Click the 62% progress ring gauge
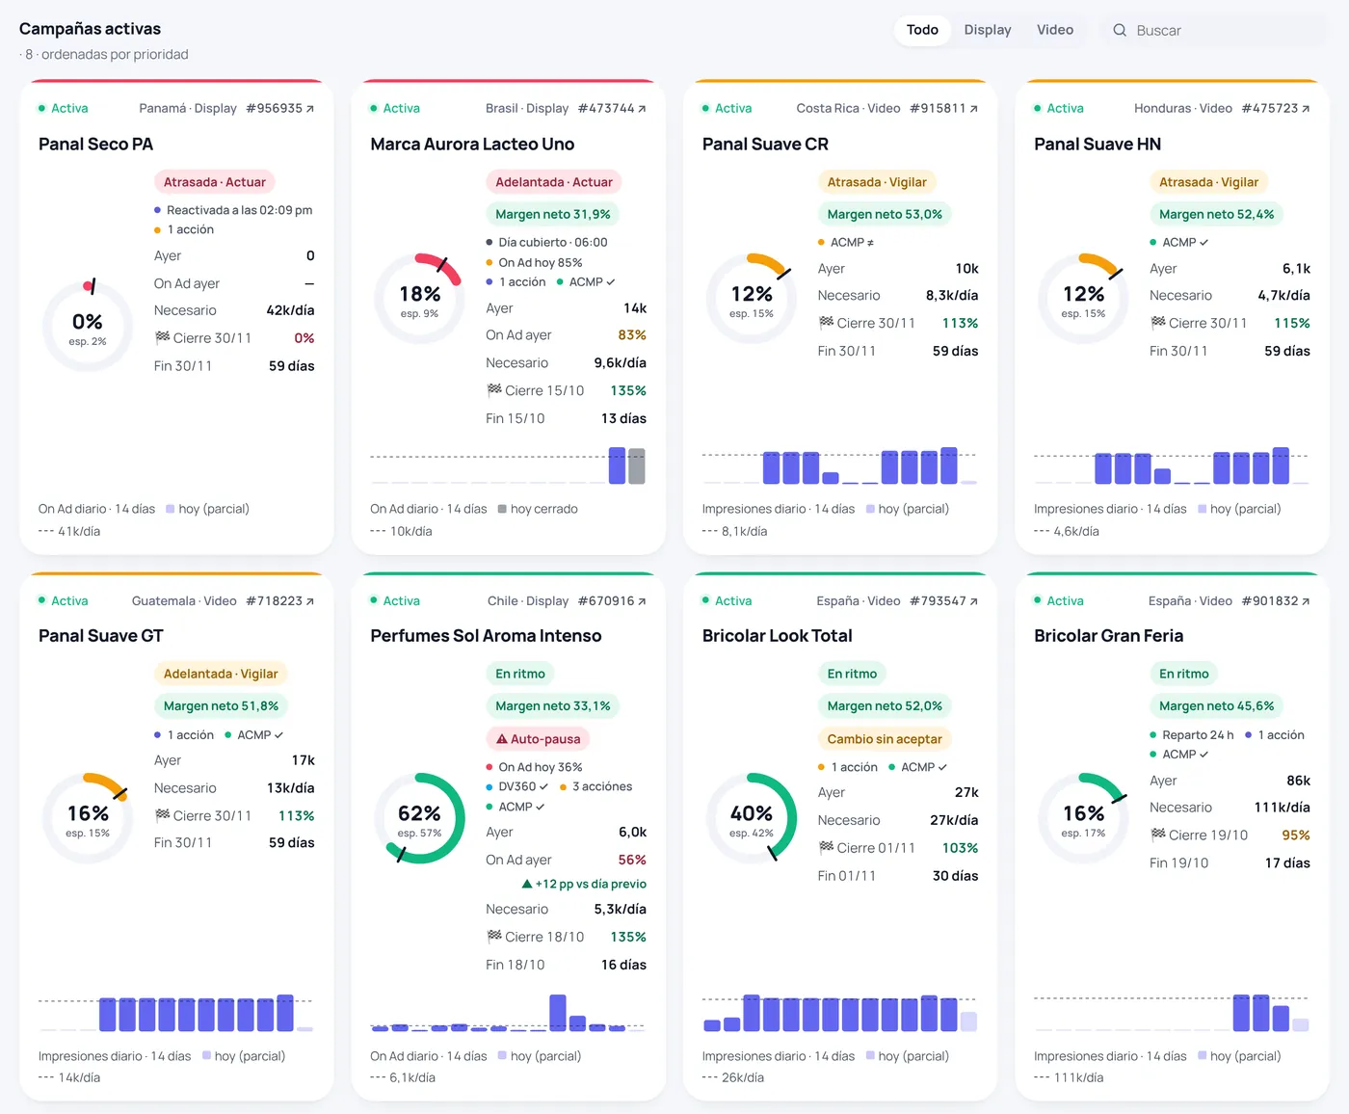 point(420,818)
